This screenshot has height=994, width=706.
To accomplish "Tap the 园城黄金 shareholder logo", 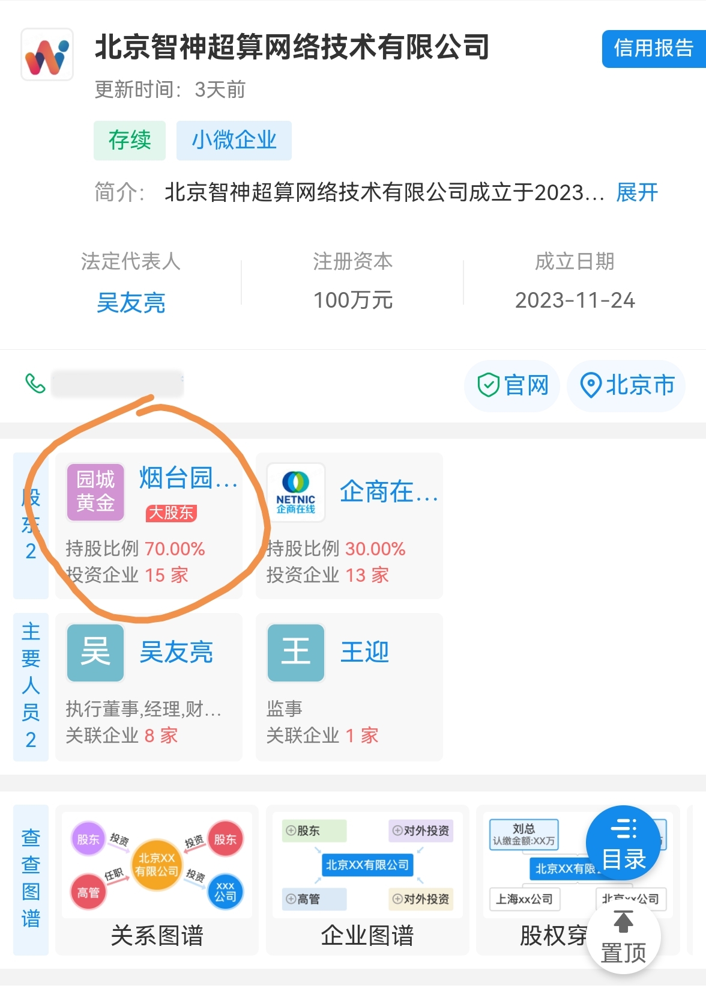I will 95,492.
